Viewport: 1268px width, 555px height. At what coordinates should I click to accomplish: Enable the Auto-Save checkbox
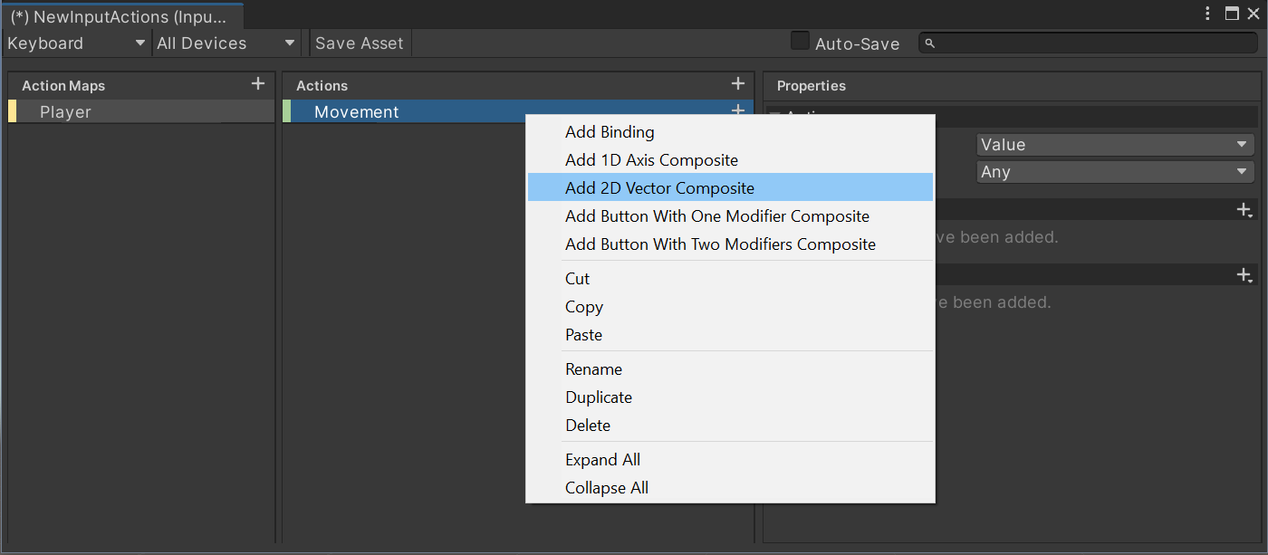tap(800, 41)
